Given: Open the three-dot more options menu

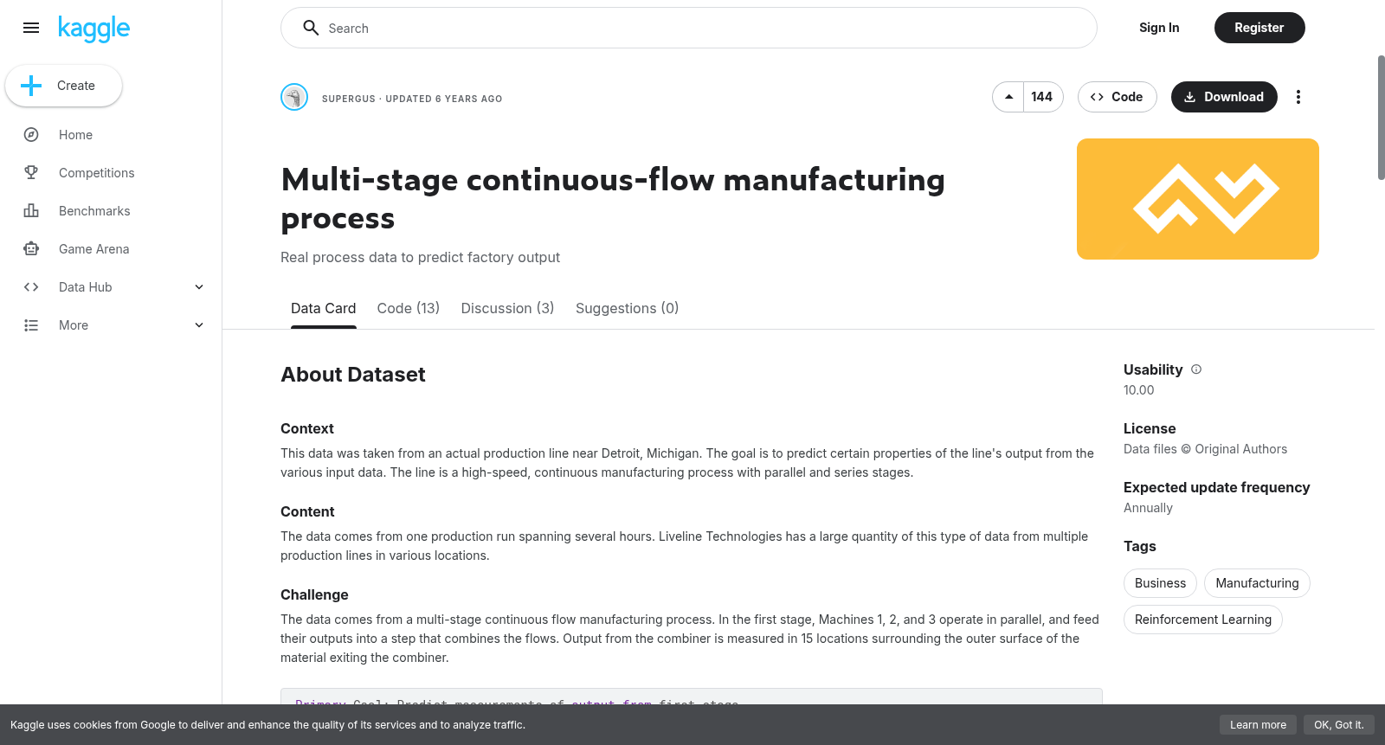Looking at the screenshot, I should 1298,97.
